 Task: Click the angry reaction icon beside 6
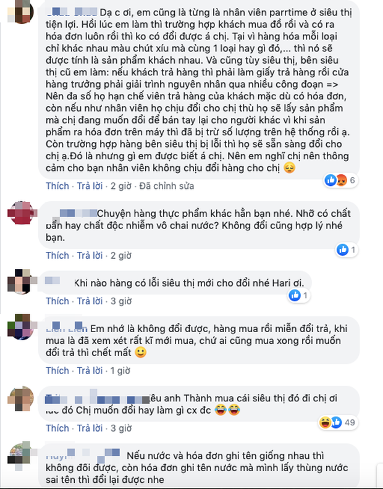coord(342,180)
